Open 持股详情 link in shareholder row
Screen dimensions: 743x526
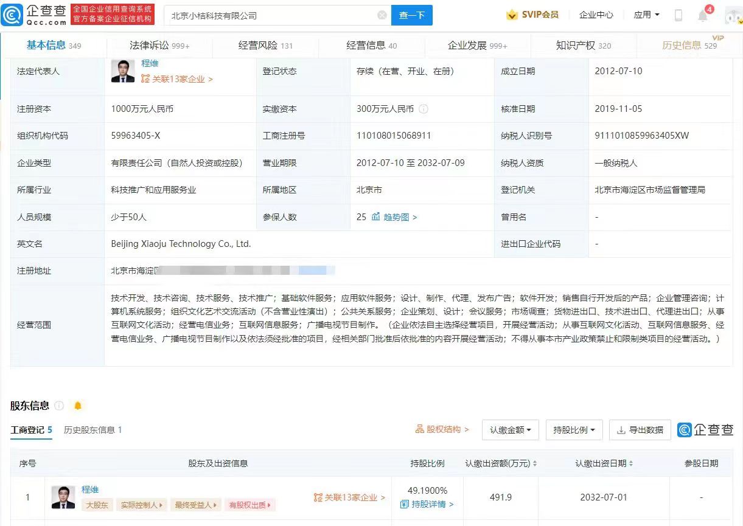pyautogui.click(x=432, y=504)
